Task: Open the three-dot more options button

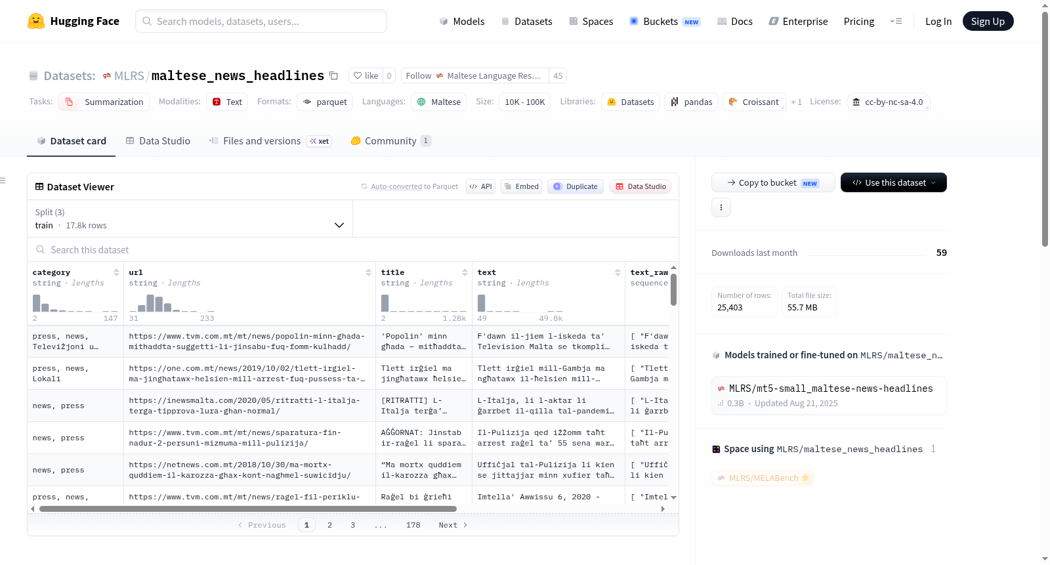Action: coord(721,207)
